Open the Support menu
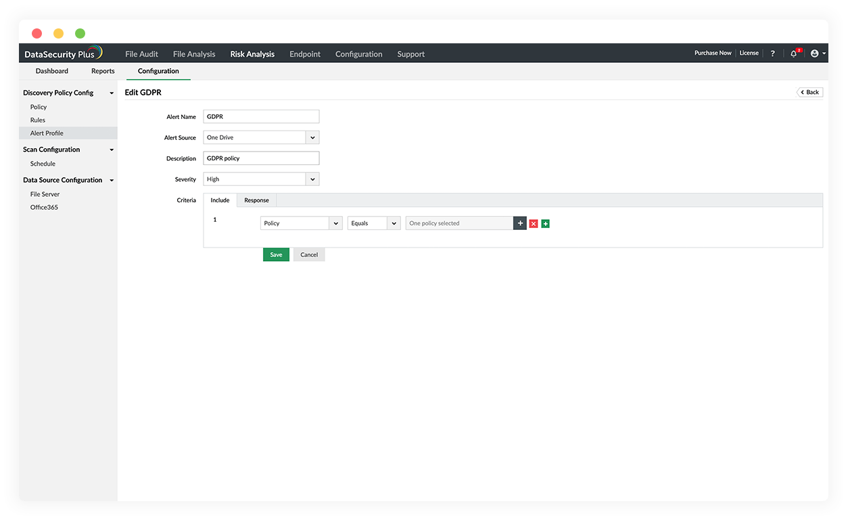Viewport: 848px width, 518px height. (x=411, y=54)
